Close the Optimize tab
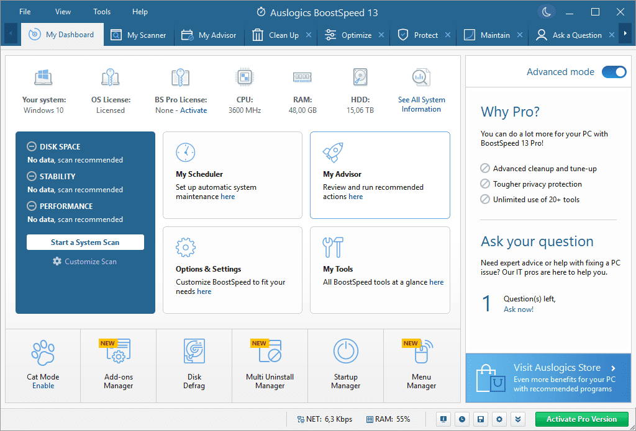Viewport: 636px width, 431px height. click(x=381, y=35)
